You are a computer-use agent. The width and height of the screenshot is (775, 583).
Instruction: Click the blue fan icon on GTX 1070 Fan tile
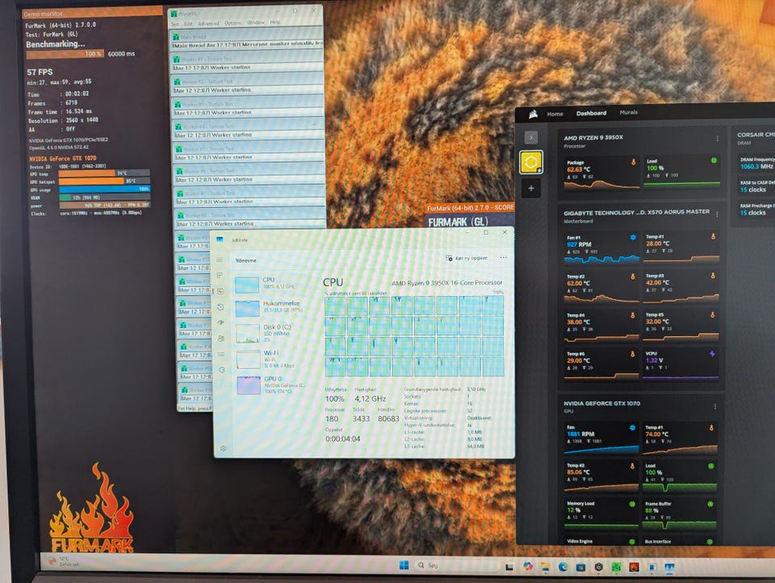pos(632,427)
